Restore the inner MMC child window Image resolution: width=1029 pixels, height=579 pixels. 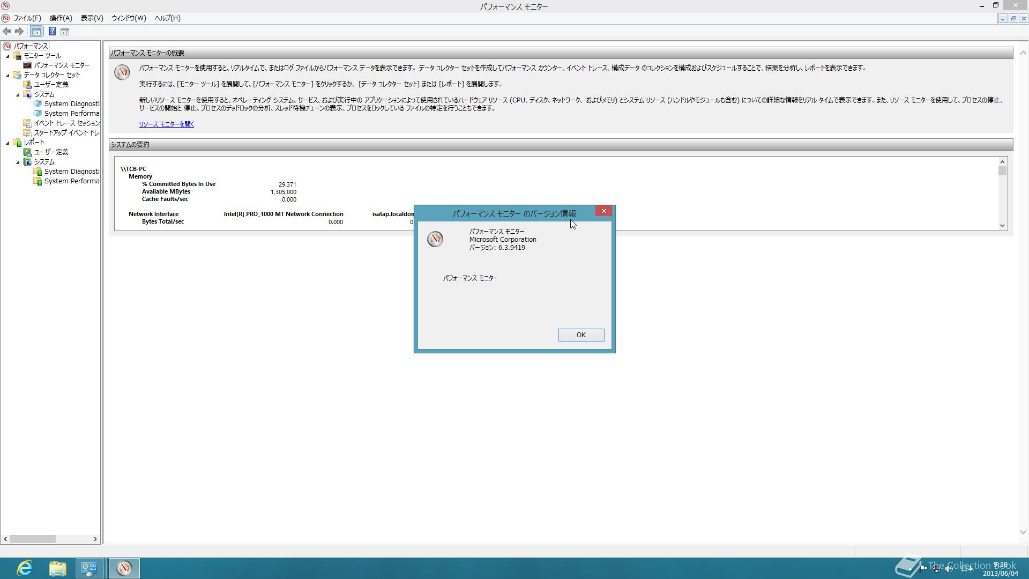pos(1013,18)
